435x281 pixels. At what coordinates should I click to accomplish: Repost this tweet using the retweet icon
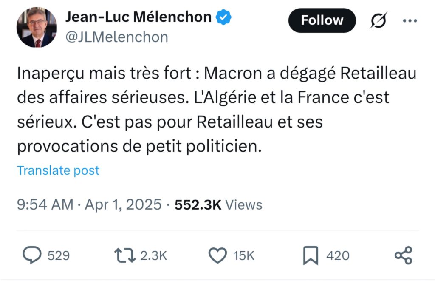(x=125, y=255)
